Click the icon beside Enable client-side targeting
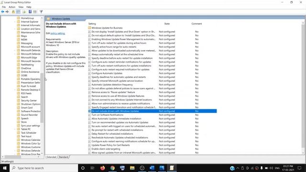This screenshot has height=172, width=306. coord(89,149)
